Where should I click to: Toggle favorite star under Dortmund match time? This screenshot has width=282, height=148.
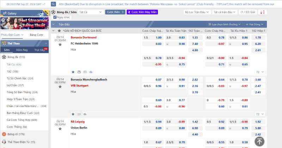[x=60, y=45]
